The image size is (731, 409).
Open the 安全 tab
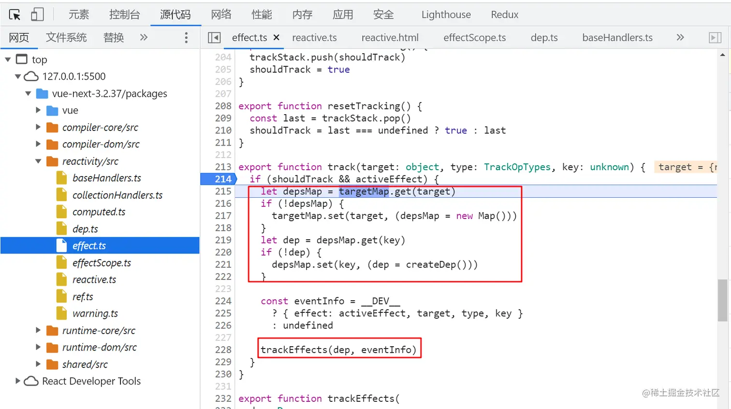point(383,15)
